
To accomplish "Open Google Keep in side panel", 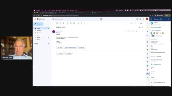I will [148, 27].
